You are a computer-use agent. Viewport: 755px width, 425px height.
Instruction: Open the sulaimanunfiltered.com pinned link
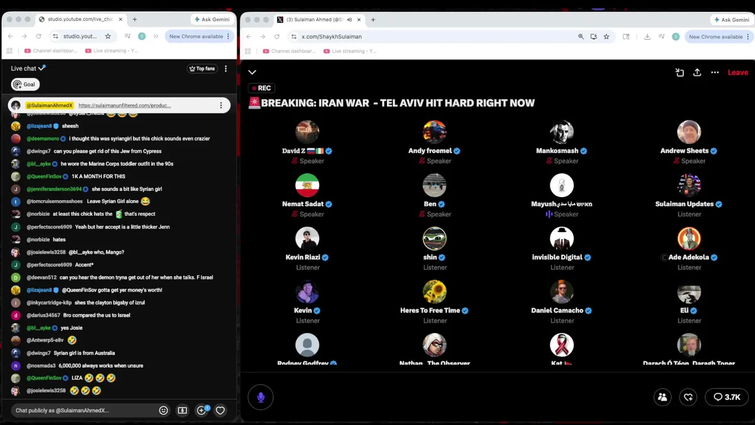(124, 106)
